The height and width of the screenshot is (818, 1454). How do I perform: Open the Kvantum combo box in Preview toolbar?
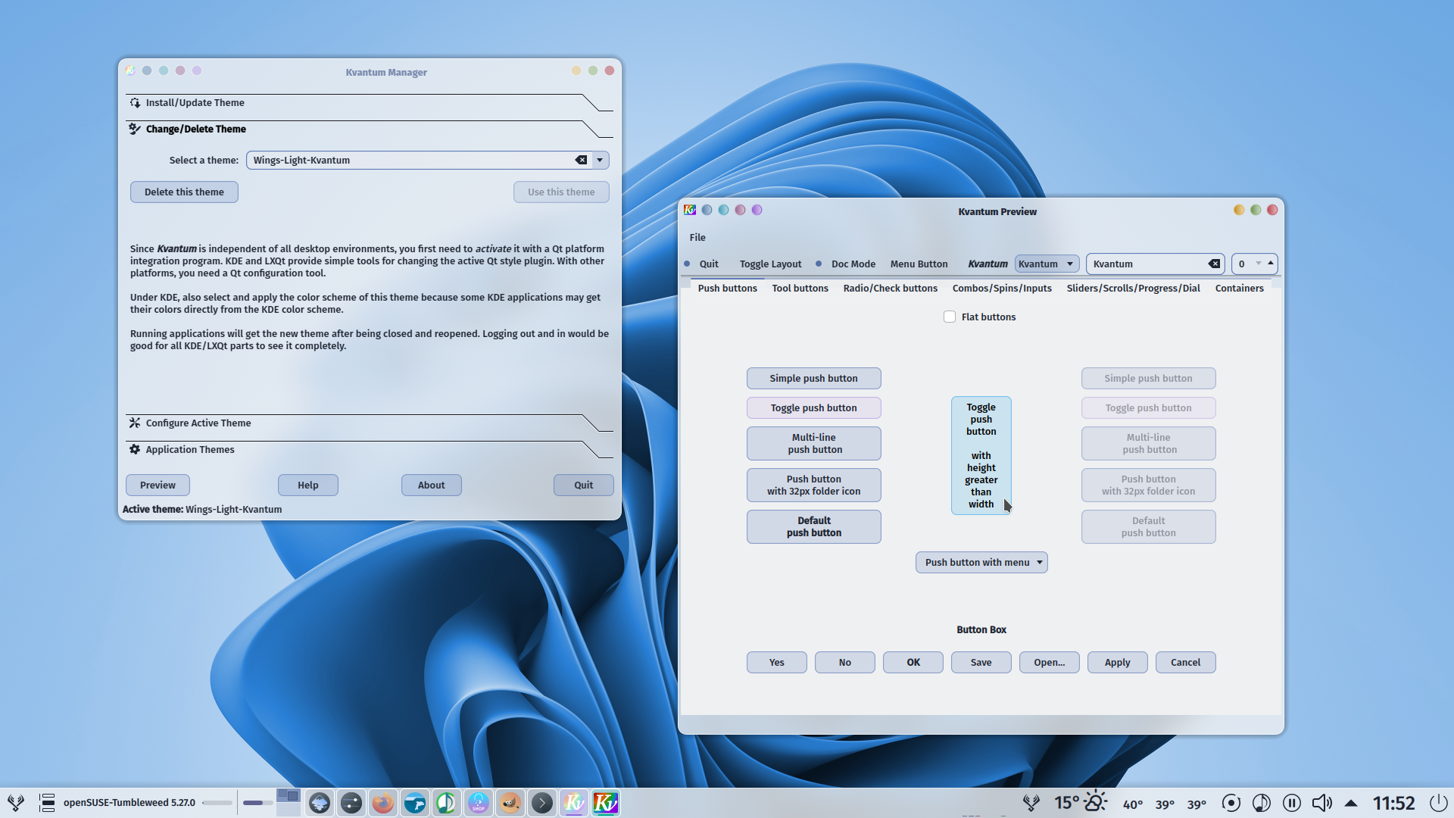click(x=1047, y=264)
